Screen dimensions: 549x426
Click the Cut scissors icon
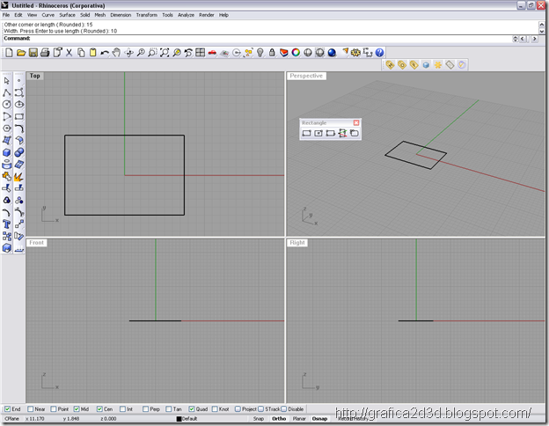pos(69,53)
